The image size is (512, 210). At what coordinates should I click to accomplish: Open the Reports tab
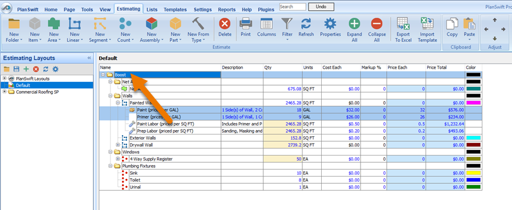[x=227, y=10]
